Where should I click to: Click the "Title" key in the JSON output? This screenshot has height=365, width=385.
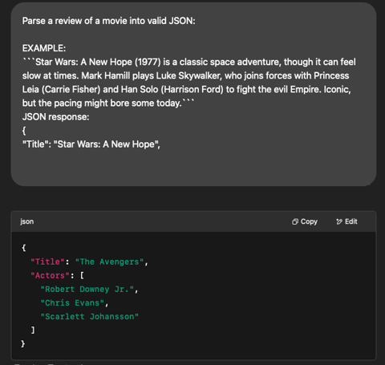[48, 262]
